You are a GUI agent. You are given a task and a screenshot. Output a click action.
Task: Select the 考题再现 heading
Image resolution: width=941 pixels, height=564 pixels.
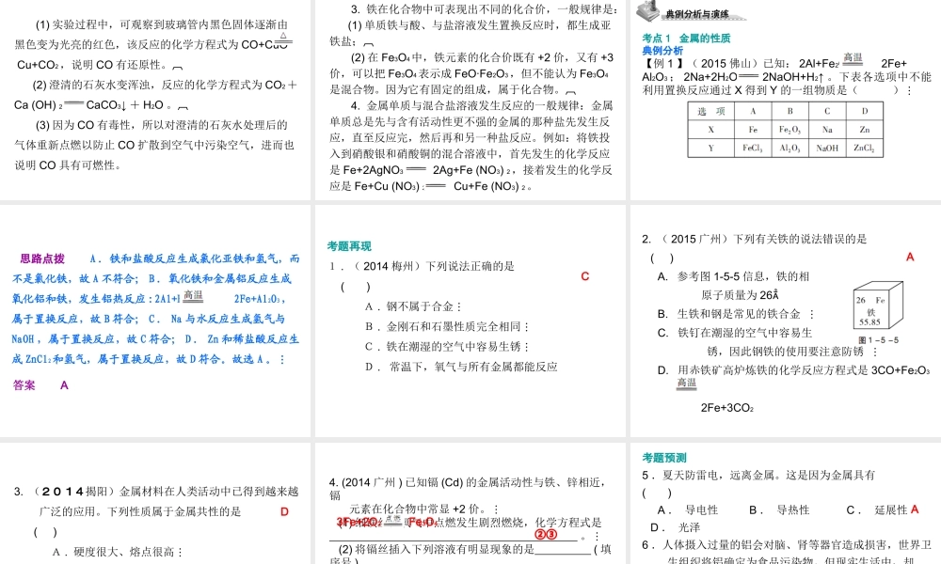click(x=349, y=246)
